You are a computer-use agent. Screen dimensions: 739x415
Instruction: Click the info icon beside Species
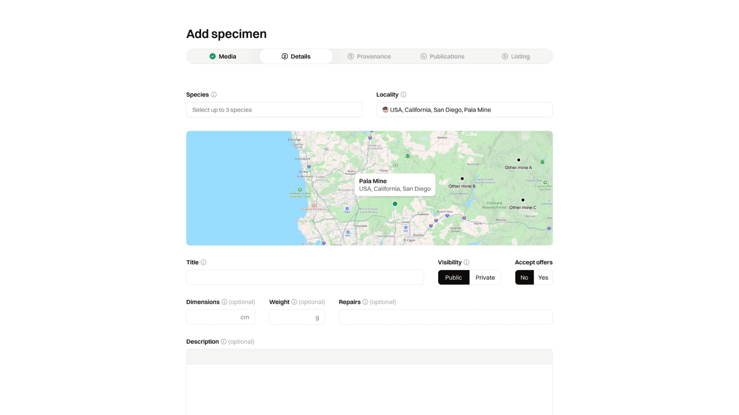(x=214, y=95)
